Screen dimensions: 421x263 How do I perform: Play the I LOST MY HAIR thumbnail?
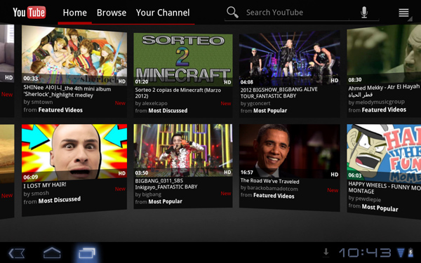[x=74, y=153]
